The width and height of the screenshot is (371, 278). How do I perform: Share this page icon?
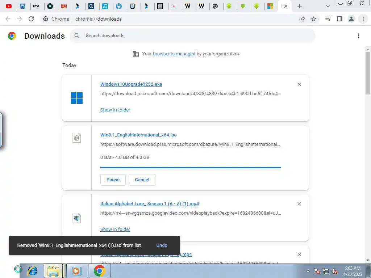(302, 19)
